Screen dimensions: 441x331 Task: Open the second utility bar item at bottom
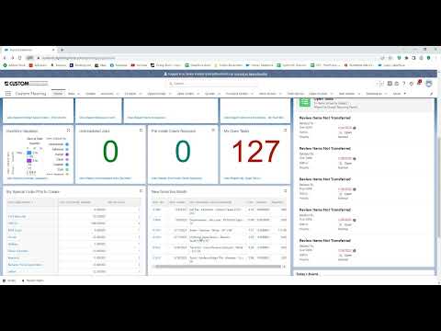pyautogui.click(x=33, y=280)
